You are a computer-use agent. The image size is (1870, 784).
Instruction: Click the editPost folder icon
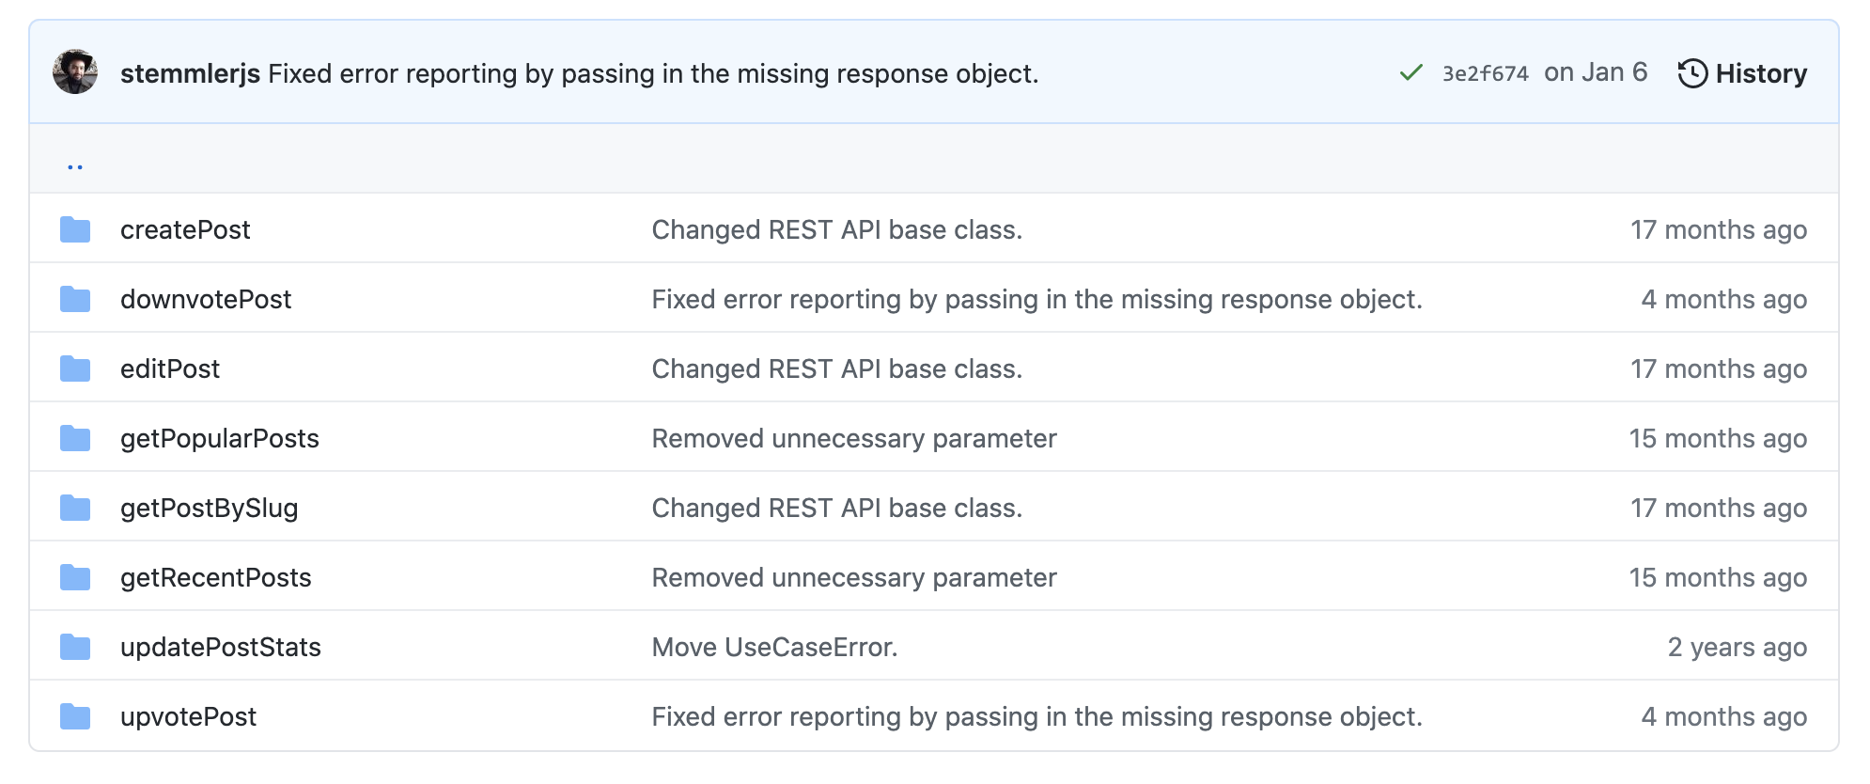tap(75, 368)
